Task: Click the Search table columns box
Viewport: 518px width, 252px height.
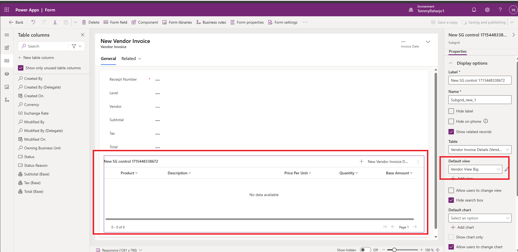Action: [43, 46]
